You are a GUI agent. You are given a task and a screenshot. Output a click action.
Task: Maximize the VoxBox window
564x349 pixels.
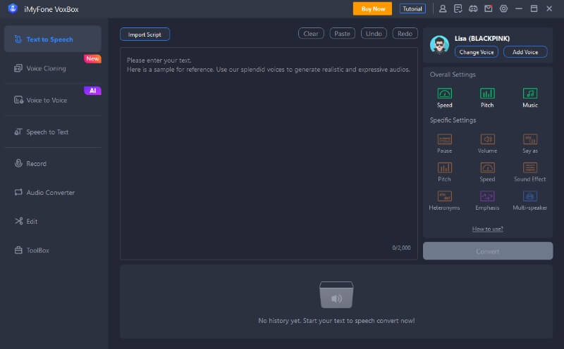[534, 8]
